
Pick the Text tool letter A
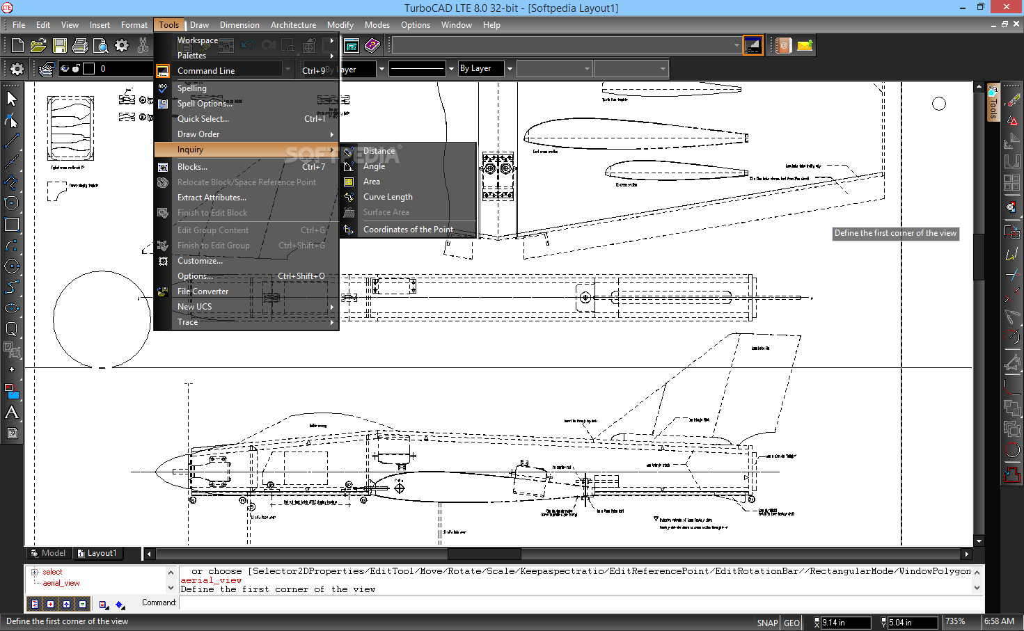tap(12, 412)
